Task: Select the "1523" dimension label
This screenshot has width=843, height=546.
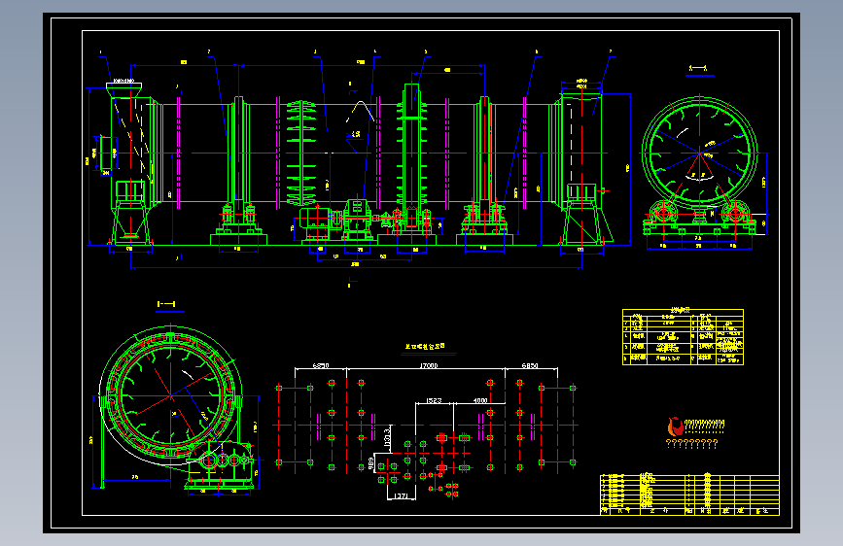Action: point(434,400)
